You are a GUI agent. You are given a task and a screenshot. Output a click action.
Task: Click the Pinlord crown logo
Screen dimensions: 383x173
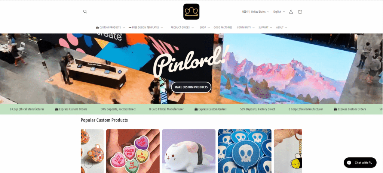(x=191, y=12)
